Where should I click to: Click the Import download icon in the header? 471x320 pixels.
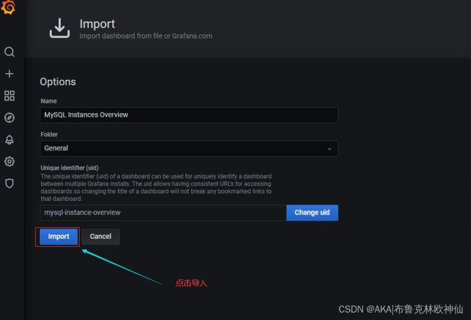[x=59, y=28]
